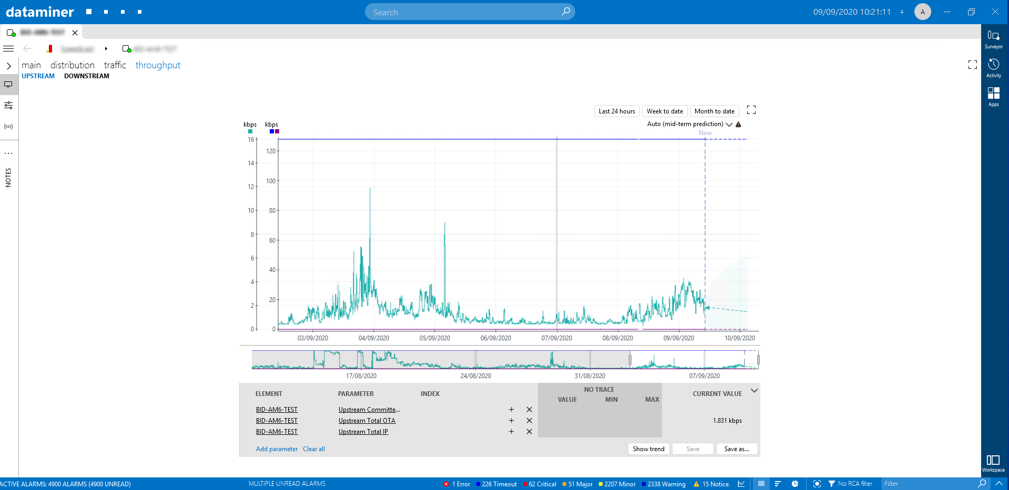
Task: Expand the left sidebar chevron
Action: coord(8,66)
